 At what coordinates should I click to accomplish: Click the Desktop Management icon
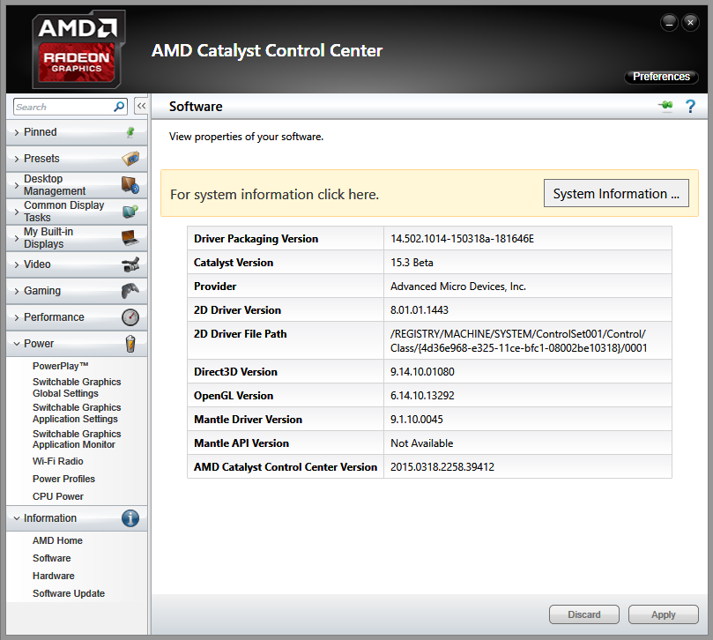coord(130,184)
